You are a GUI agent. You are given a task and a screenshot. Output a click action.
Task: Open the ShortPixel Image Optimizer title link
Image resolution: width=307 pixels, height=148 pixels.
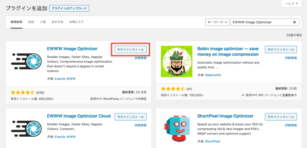click(x=225, y=116)
